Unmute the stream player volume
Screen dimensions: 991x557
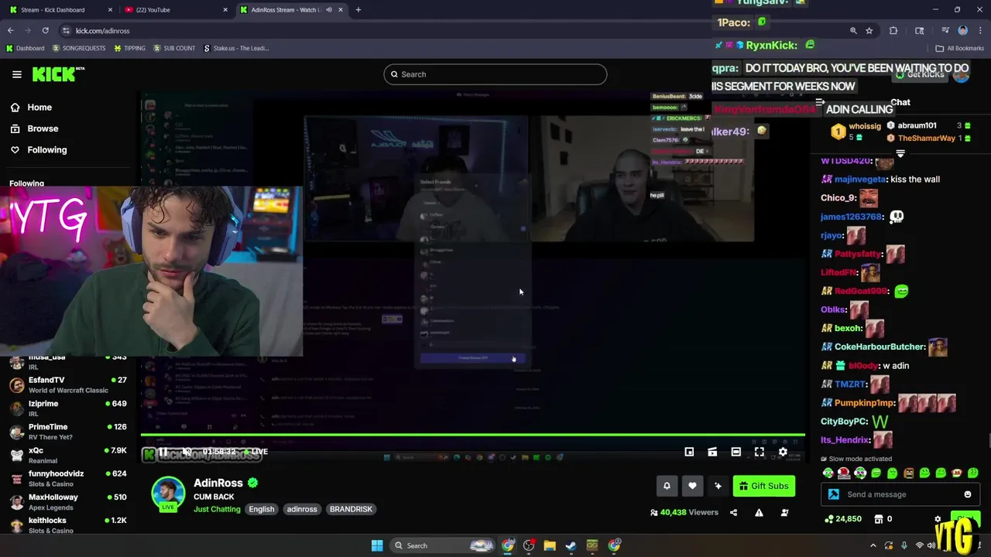coord(187,452)
